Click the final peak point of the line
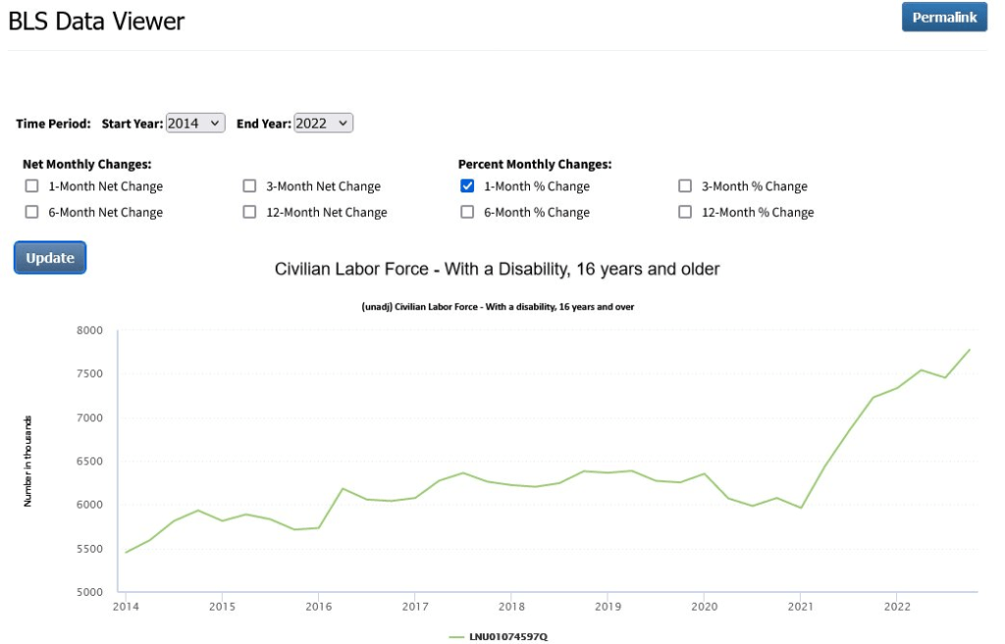 click(970, 349)
